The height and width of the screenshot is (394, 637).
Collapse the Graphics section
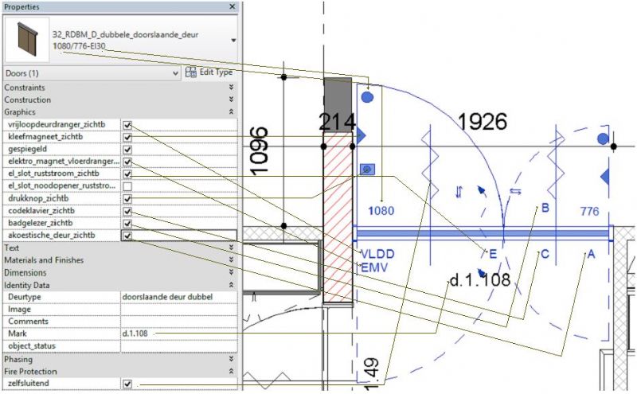[231, 113]
